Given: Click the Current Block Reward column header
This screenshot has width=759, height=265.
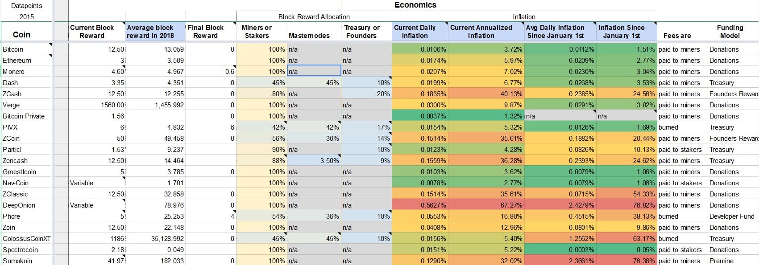Looking at the screenshot, I should (x=97, y=32).
